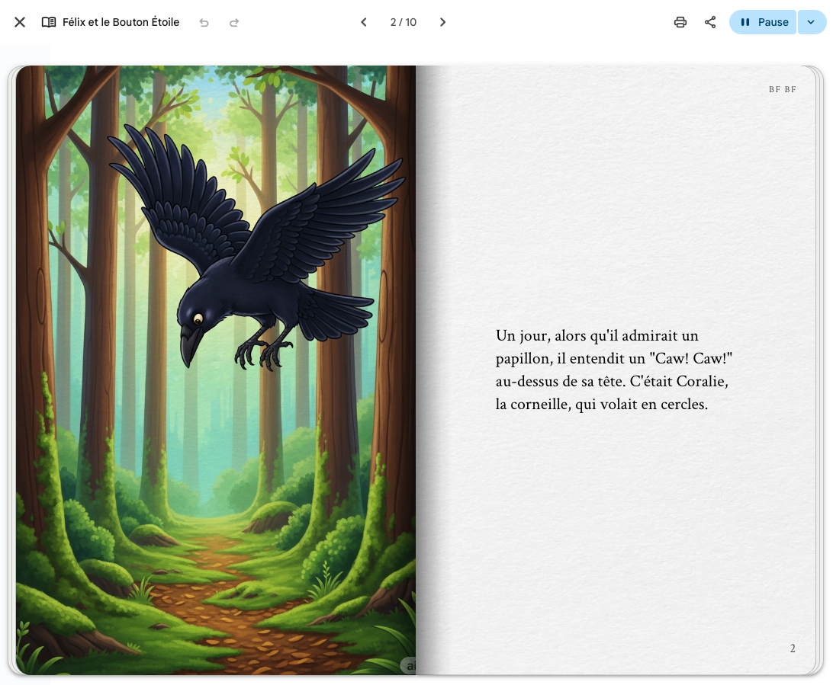This screenshot has width=833, height=685.
Task: Click the 2 / 10 page indicator
Action: [x=403, y=22]
